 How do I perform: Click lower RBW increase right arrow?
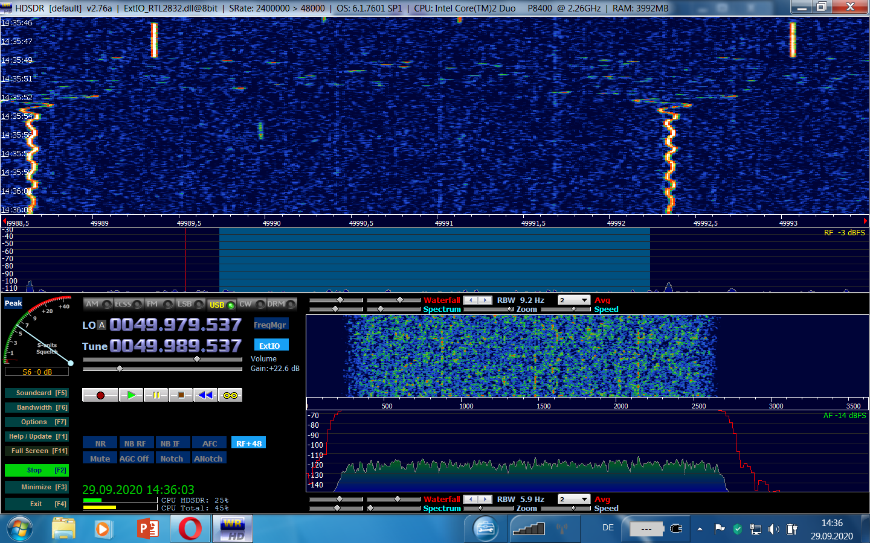pyautogui.click(x=485, y=499)
